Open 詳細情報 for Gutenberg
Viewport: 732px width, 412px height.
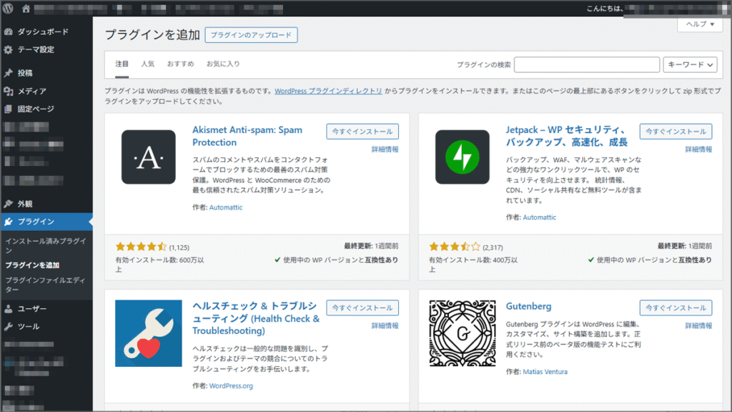click(699, 325)
